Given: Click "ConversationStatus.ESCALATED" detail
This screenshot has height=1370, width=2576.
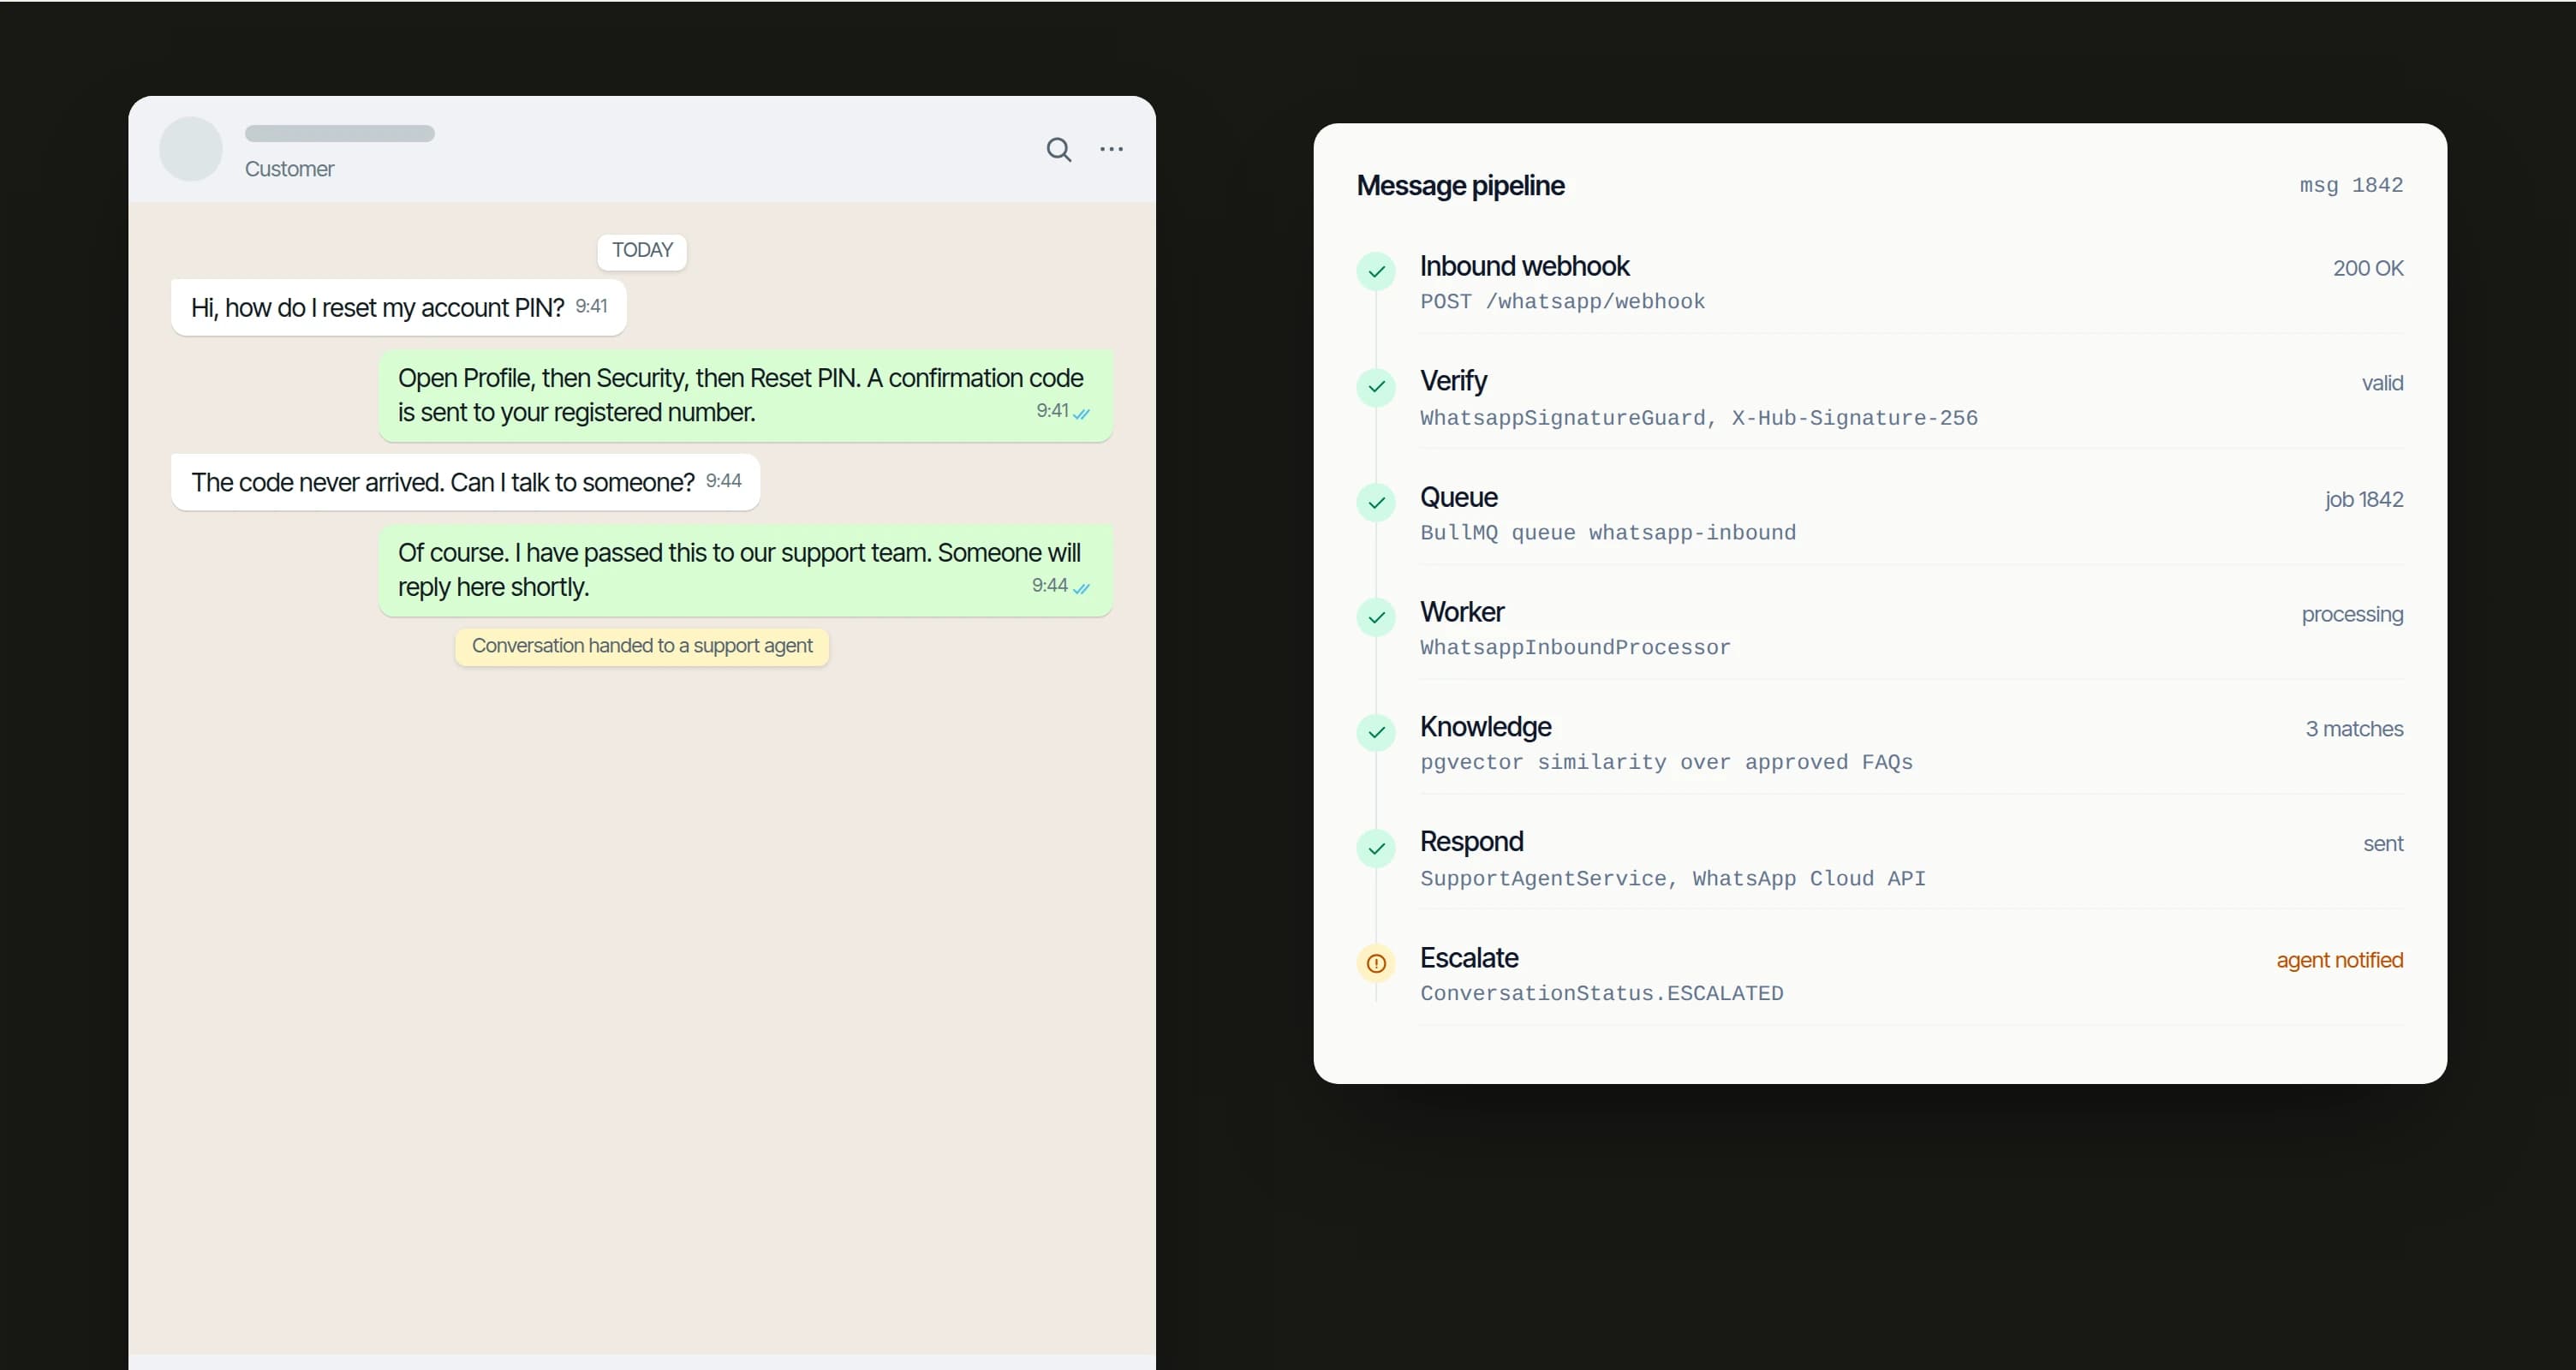Looking at the screenshot, I should tap(1602, 994).
